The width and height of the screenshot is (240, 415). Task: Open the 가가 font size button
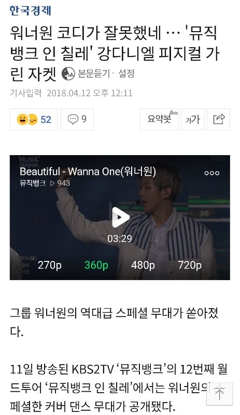(193, 119)
